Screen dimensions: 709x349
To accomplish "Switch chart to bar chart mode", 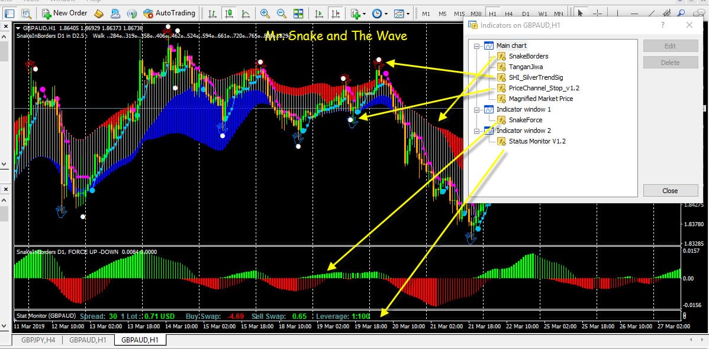I will click(x=212, y=13).
